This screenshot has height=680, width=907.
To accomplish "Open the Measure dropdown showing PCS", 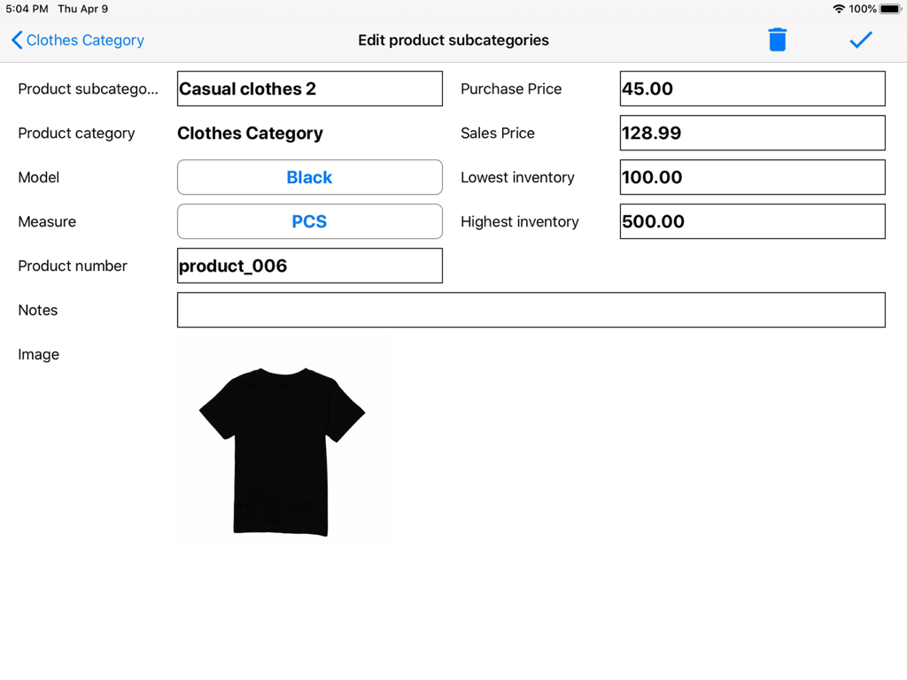I will point(309,221).
